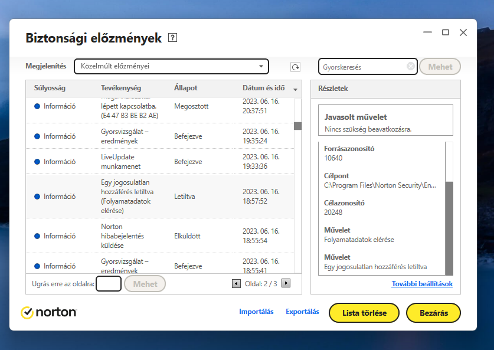494x350 pixels.
Task: Click the Oldal: 2 / 3 indicator
Action: coord(261,283)
